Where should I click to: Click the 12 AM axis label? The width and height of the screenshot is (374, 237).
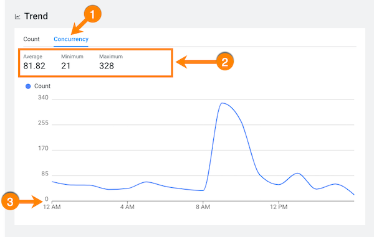52,207
